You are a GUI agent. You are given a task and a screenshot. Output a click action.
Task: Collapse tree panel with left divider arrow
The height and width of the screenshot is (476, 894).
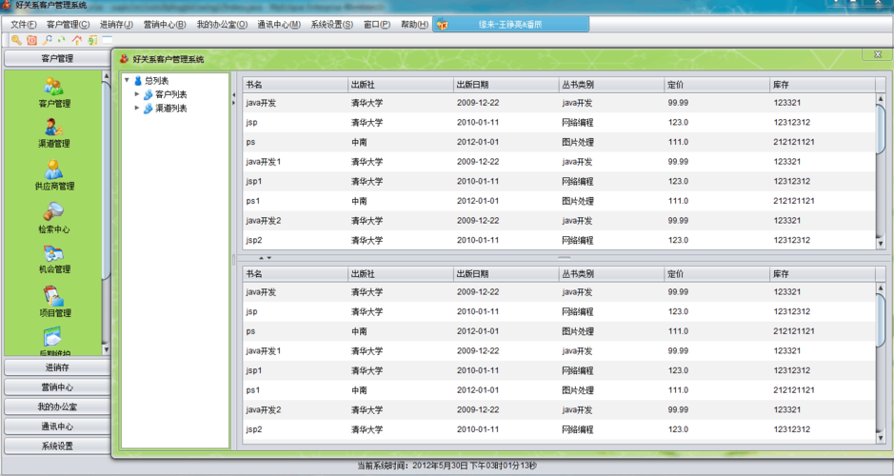click(x=233, y=94)
